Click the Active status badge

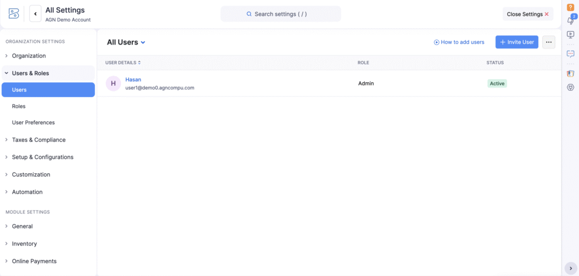coord(497,84)
